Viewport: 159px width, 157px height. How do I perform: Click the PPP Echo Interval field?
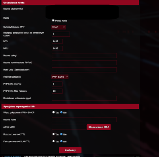tap(57, 84)
